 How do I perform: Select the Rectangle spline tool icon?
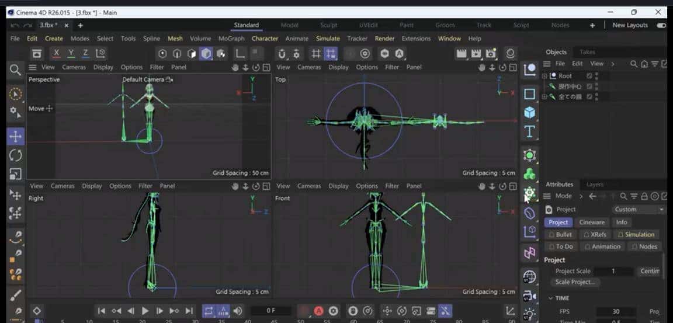530,93
